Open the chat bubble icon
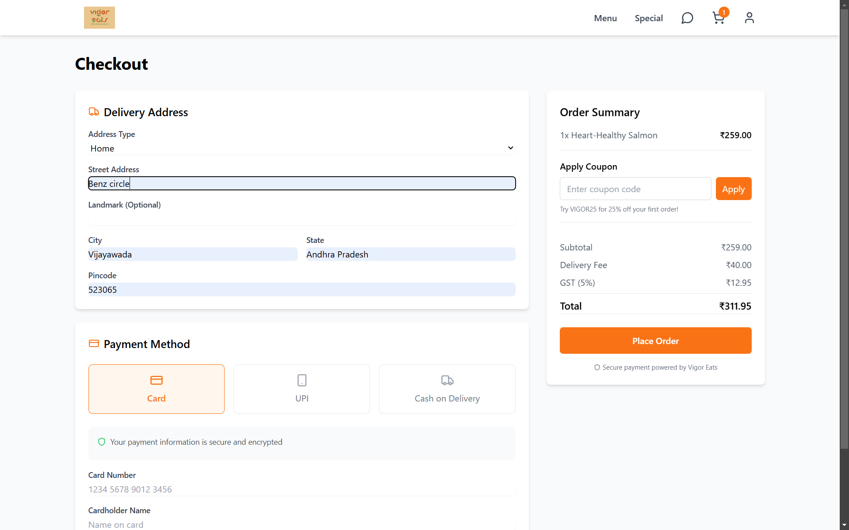Image resolution: width=849 pixels, height=530 pixels. click(687, 18)
